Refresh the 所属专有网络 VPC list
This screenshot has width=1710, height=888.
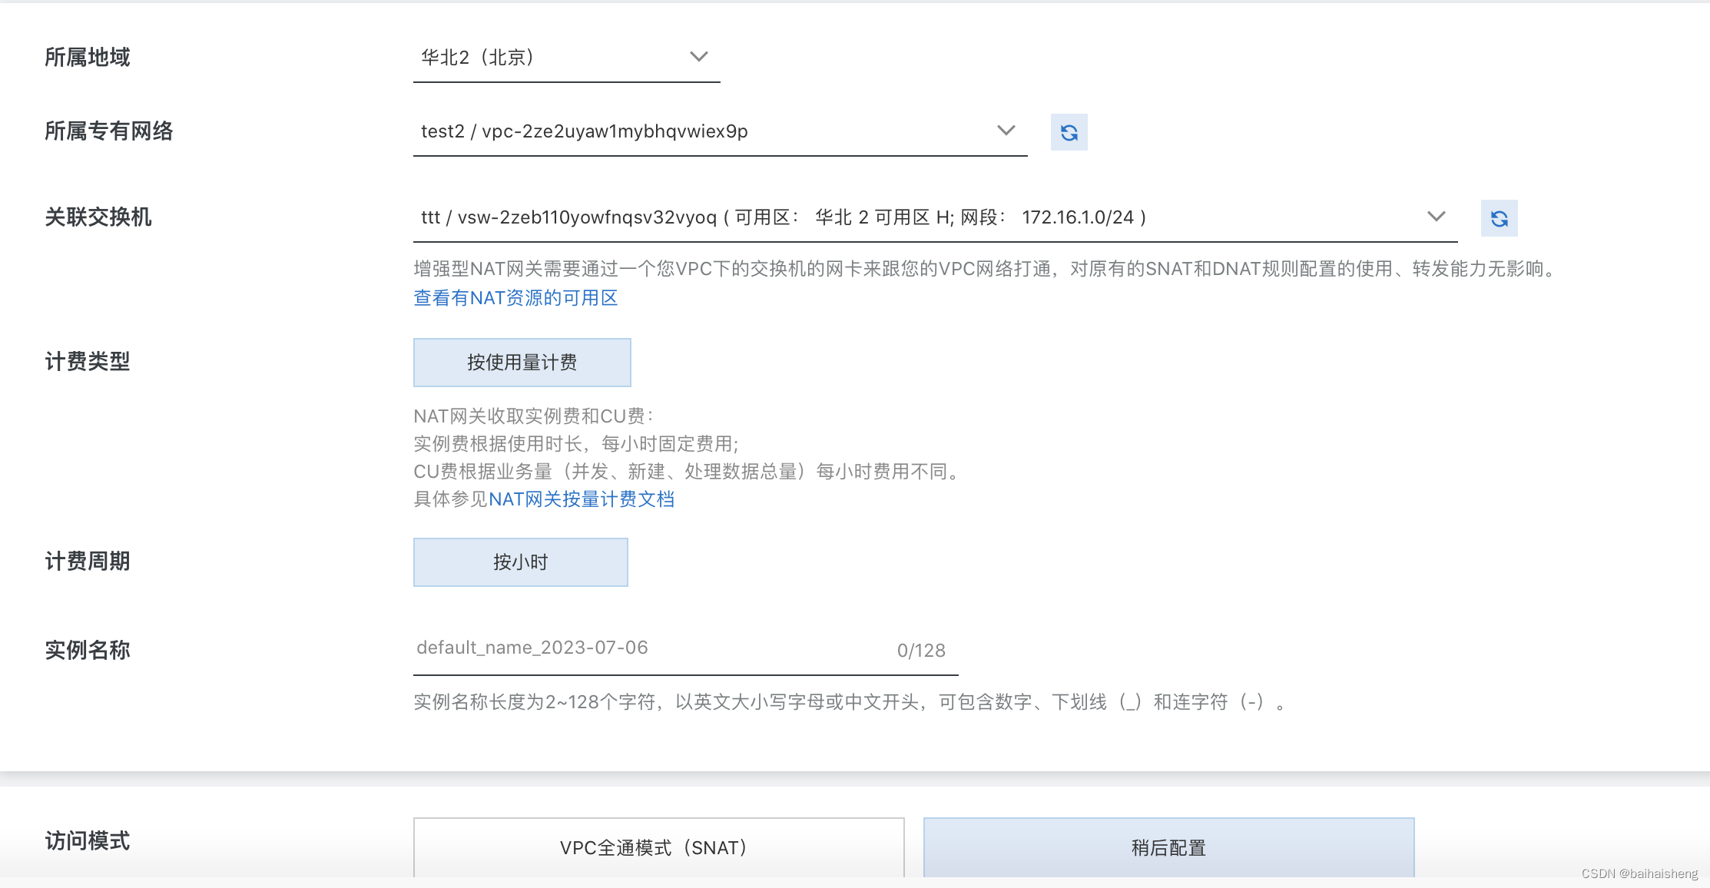click(x=1069, y=131)
